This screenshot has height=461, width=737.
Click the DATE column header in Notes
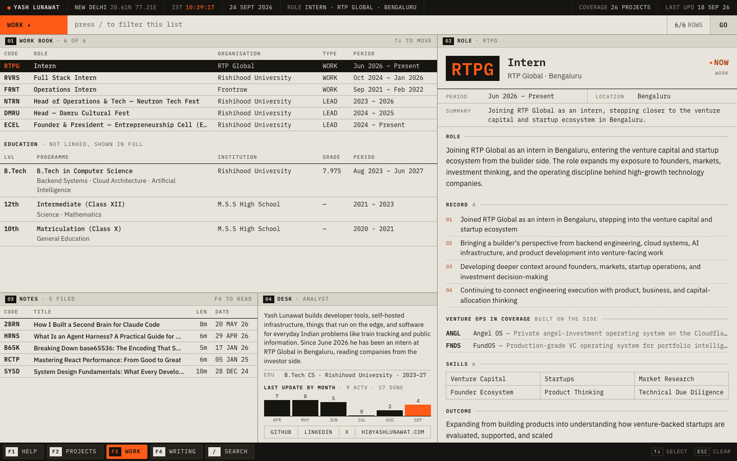pos(222,312)
